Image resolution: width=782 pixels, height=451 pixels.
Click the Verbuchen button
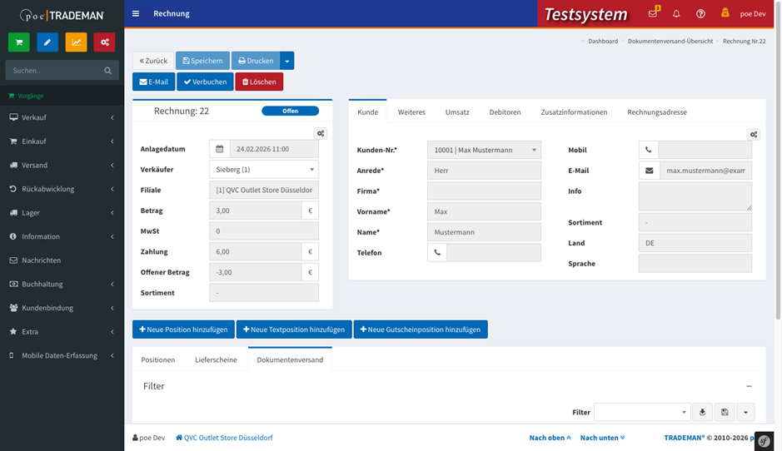coord(205,82)
